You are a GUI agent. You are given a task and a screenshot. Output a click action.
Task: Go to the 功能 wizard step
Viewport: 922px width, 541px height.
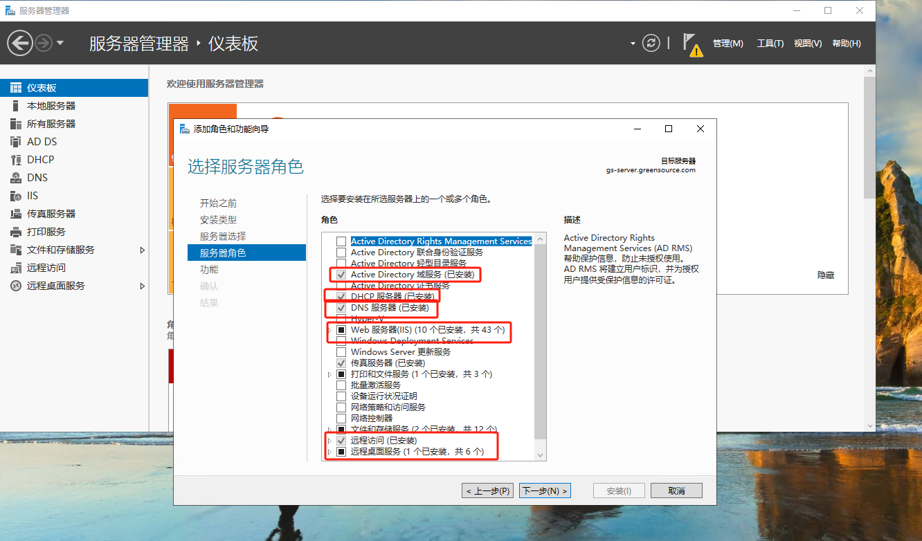(x=209, y=270)
